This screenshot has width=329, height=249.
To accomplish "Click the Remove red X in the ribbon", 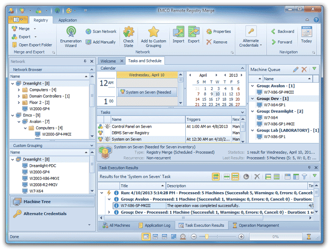I will click(209, 42).
